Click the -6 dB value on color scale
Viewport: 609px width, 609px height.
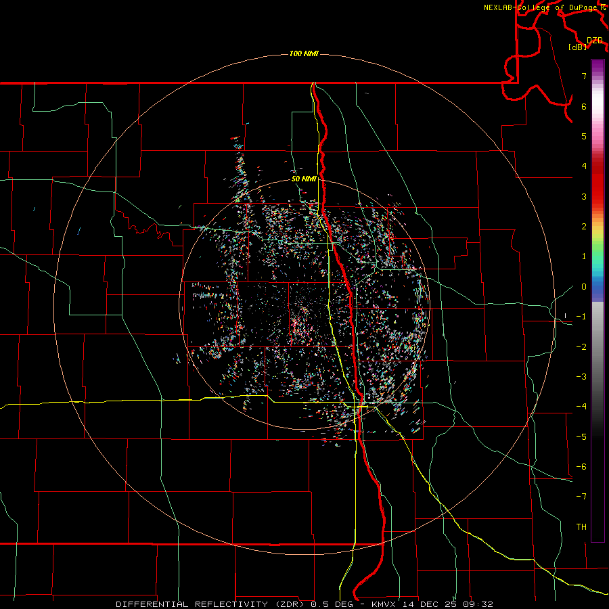click(x=581, y=467)
